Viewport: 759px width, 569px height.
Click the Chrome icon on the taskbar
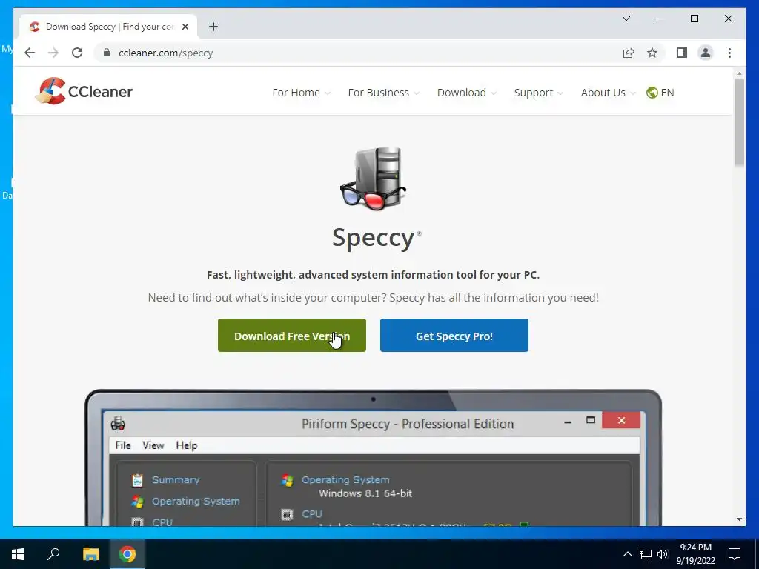coord(127,554)
